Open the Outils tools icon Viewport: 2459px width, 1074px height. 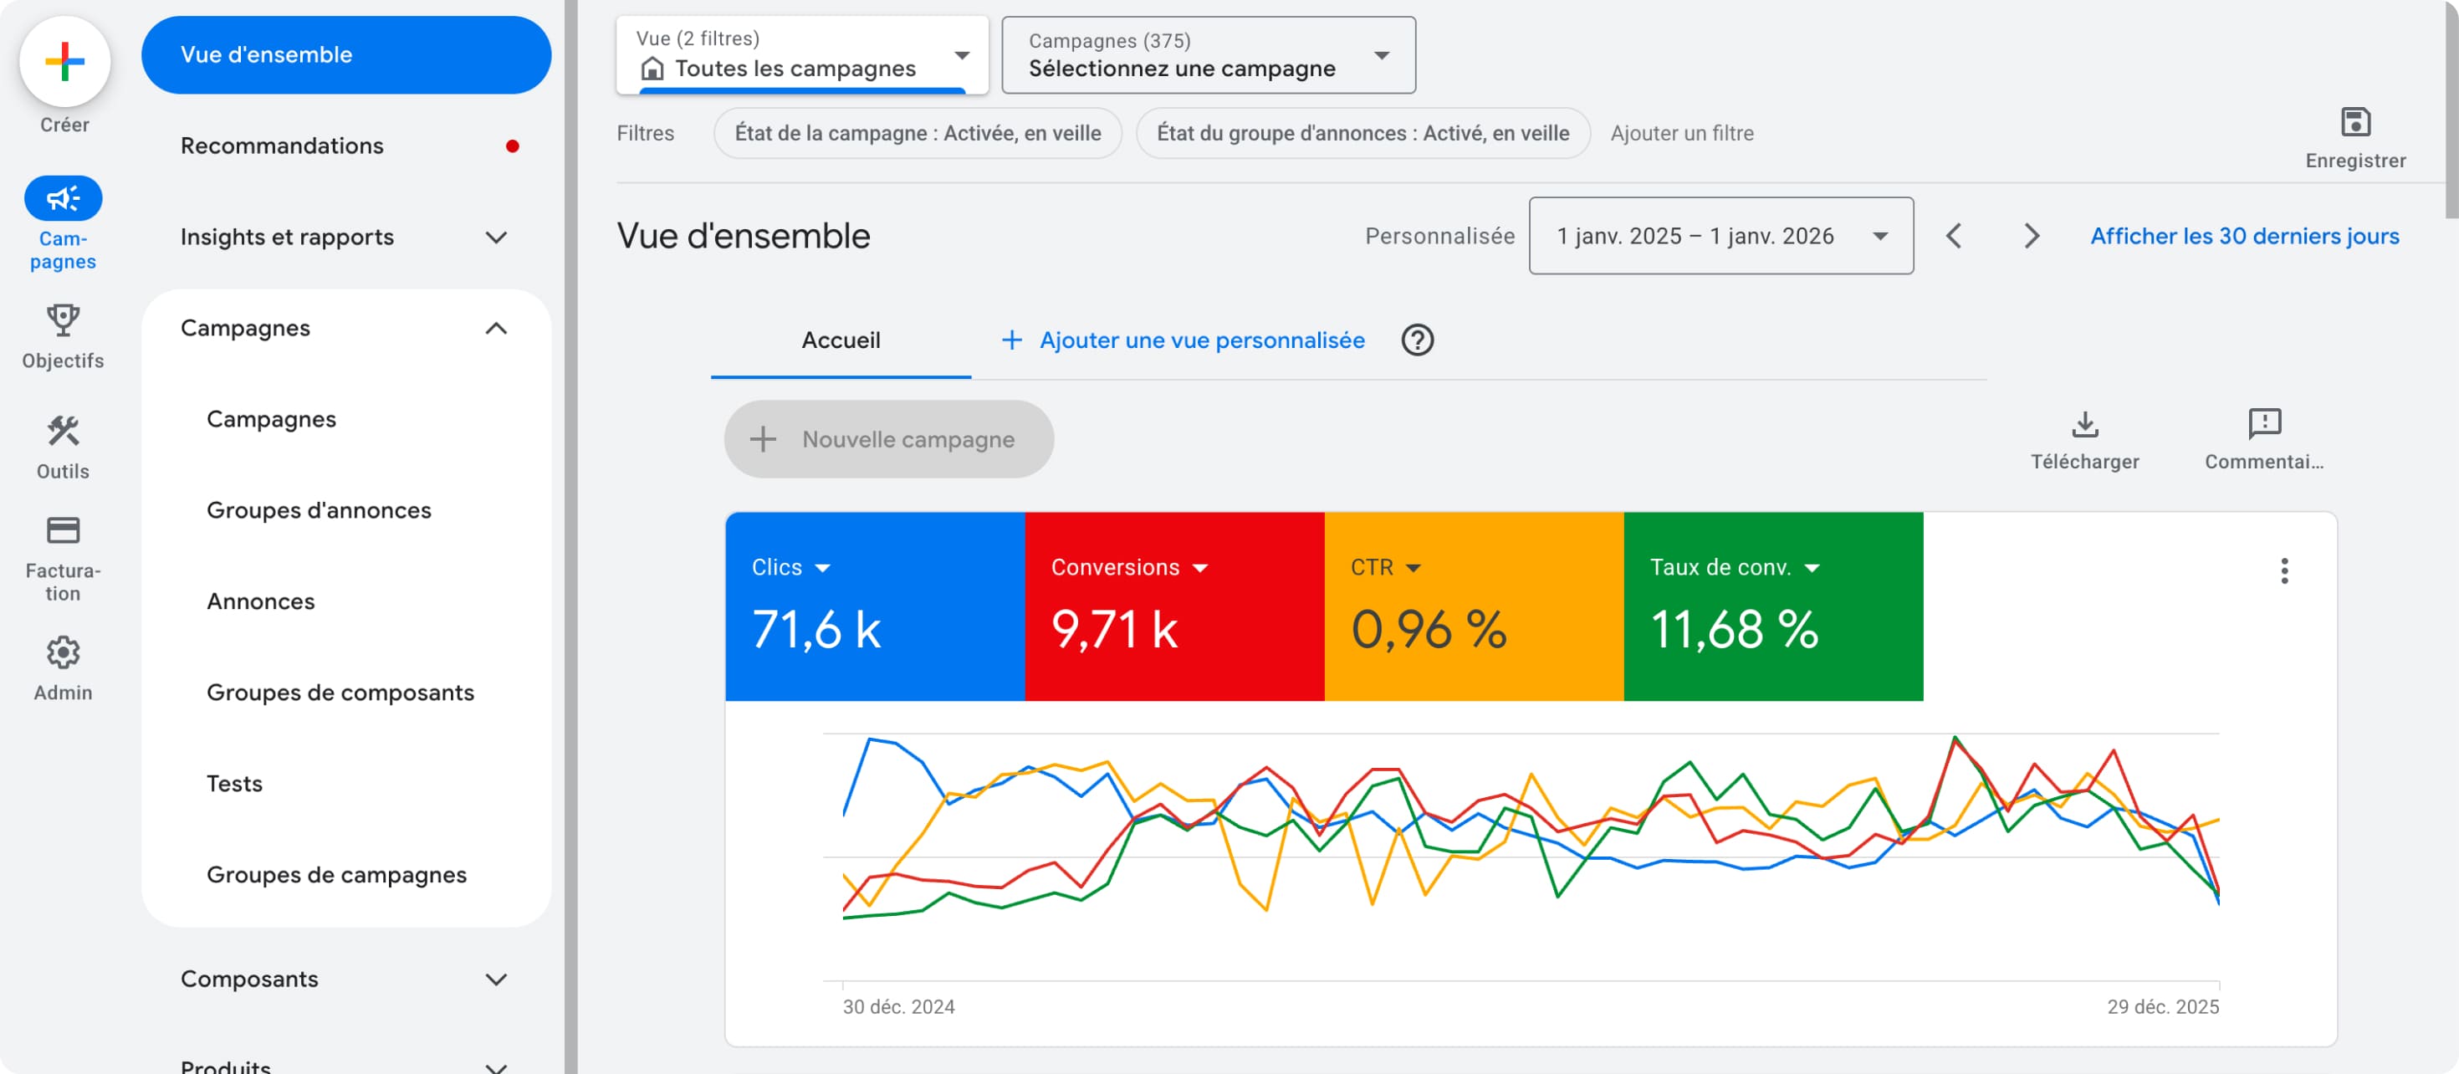pyautogui.click(x=63, y=432)
